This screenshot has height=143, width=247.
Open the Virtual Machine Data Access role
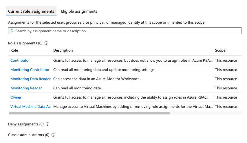click(x=30, y=107)
